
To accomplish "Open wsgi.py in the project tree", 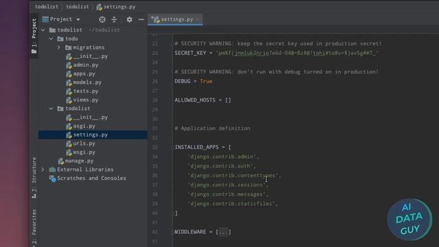I will tap(84, 152).
